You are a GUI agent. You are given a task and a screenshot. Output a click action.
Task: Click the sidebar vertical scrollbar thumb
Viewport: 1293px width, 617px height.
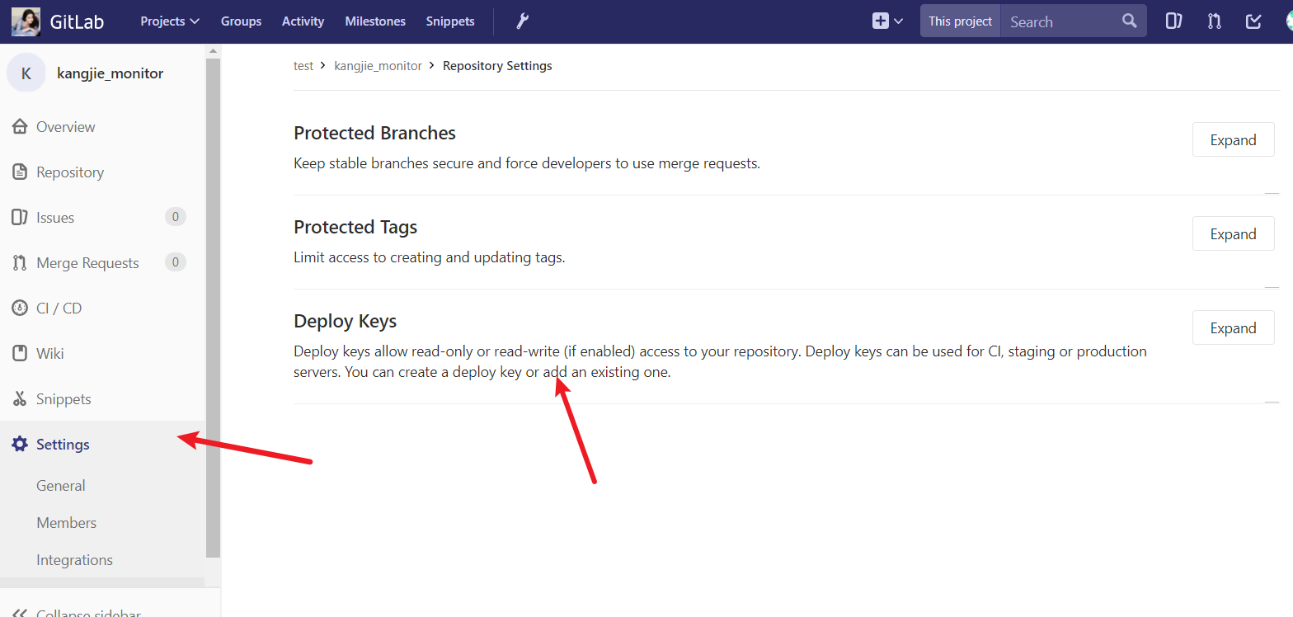point(213,308)
